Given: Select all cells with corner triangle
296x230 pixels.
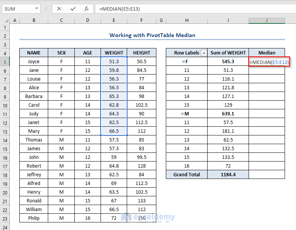Looking at the screenshot, I should tap(6, 20).
